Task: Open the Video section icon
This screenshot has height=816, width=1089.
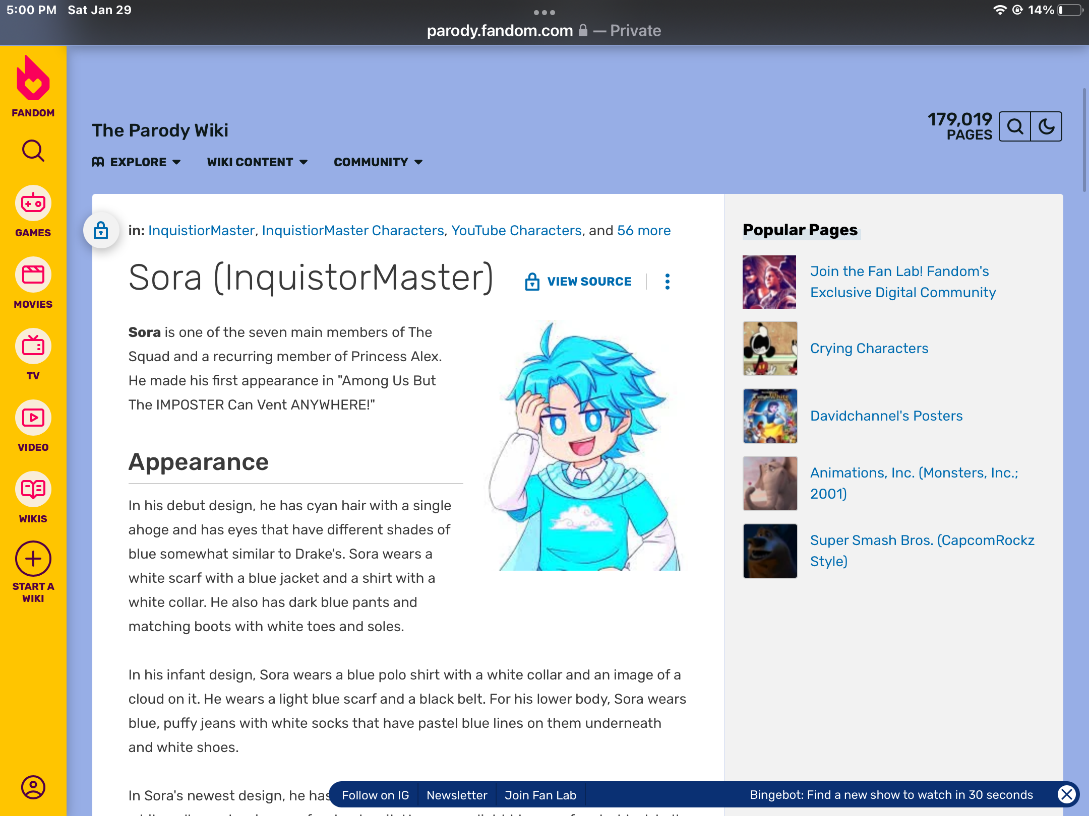Action: pos(33,418)
